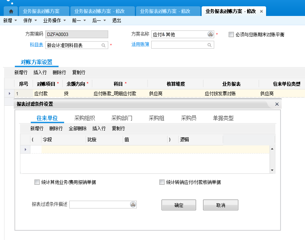Click the 取消 button

(221, 205)
